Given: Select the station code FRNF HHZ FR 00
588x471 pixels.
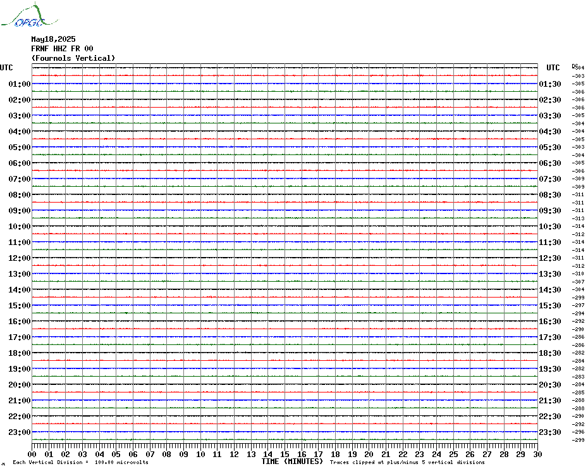Looking at the screenshot, I should [x=62, y=49].
